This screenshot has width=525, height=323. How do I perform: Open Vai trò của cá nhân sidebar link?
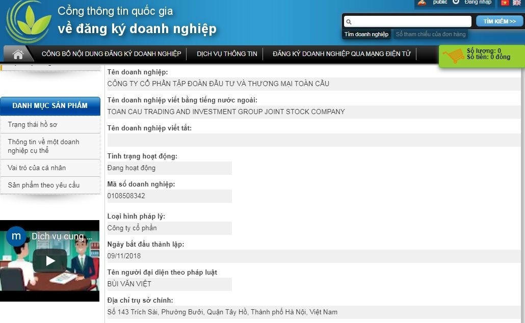(37, 168)
